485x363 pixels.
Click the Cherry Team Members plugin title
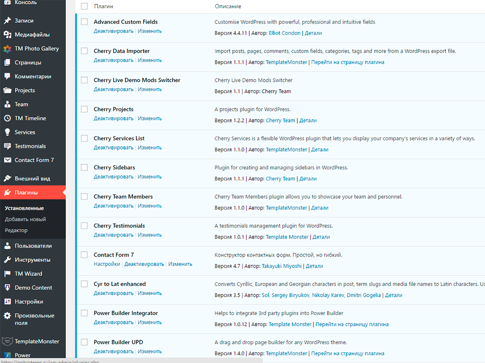(123, 197)
